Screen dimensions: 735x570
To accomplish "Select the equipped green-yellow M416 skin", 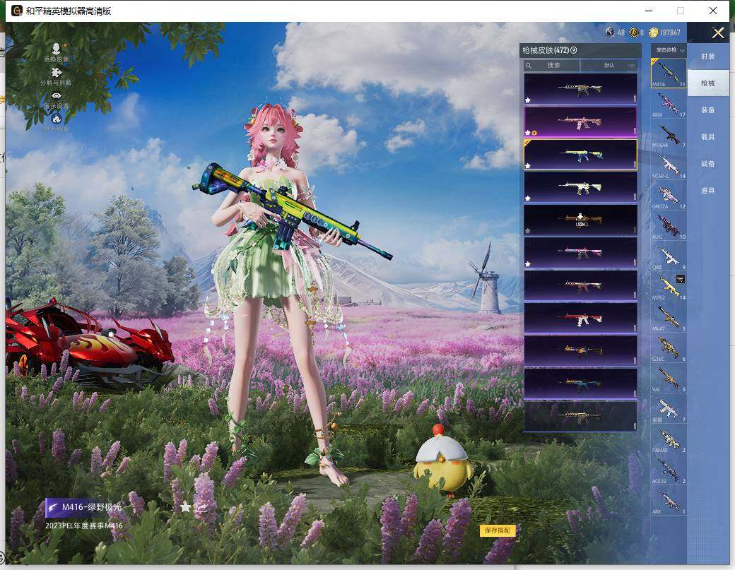I will click(x=580, y=155).
